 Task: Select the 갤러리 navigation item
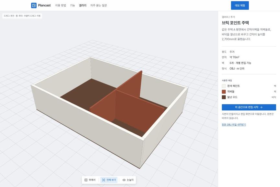[x=83, y=6]
